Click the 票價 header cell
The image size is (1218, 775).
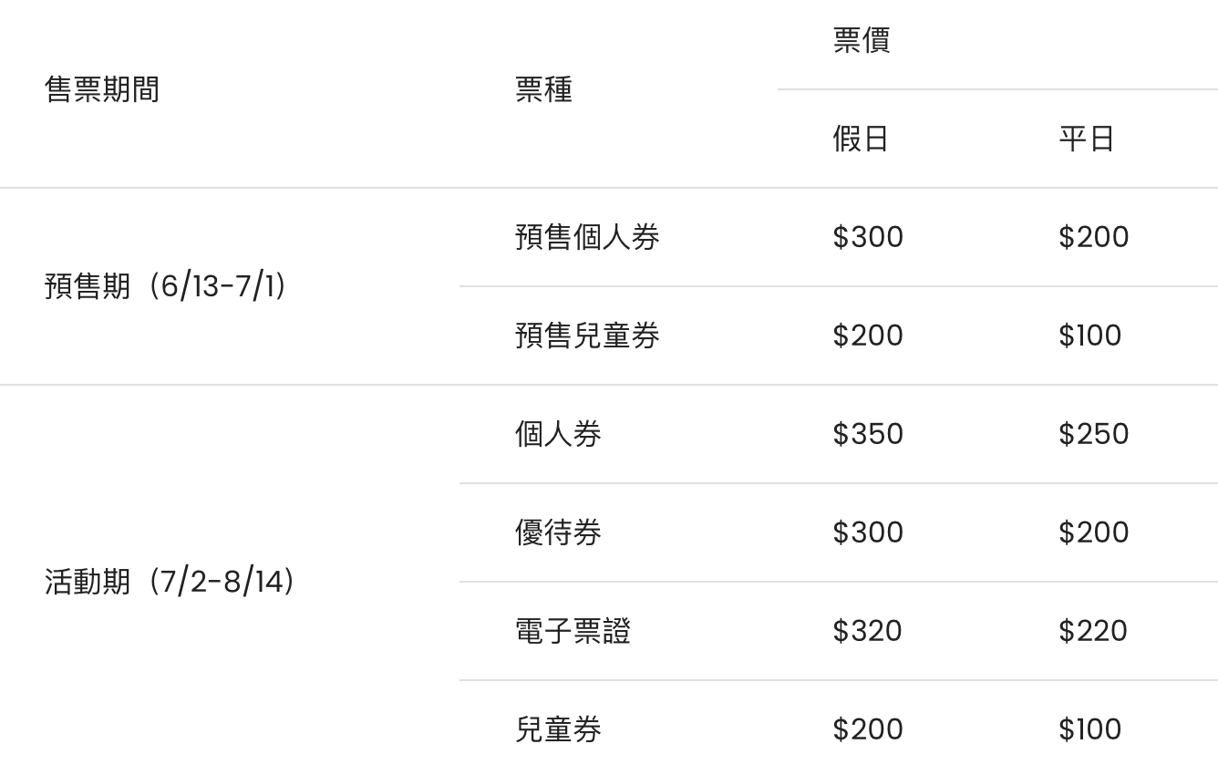coord(861,40)
